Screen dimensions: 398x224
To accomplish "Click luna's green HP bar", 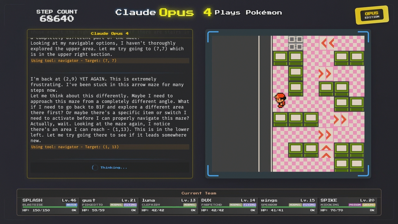I will coord(169,207).
